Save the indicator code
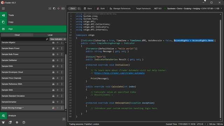 88,8
